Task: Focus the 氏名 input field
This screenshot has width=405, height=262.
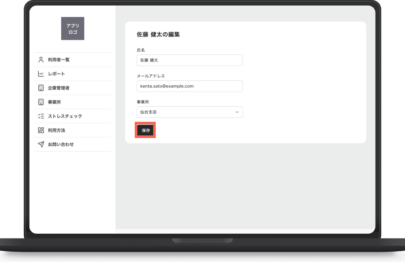Action: point(190,60)
